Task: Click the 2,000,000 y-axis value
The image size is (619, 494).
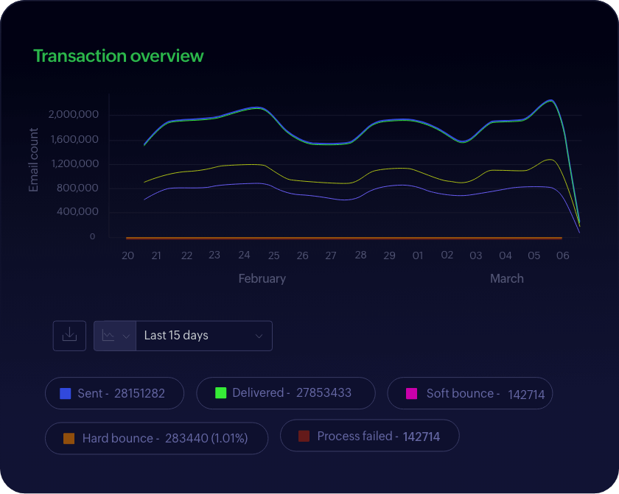Action: [x=73, y=114]
